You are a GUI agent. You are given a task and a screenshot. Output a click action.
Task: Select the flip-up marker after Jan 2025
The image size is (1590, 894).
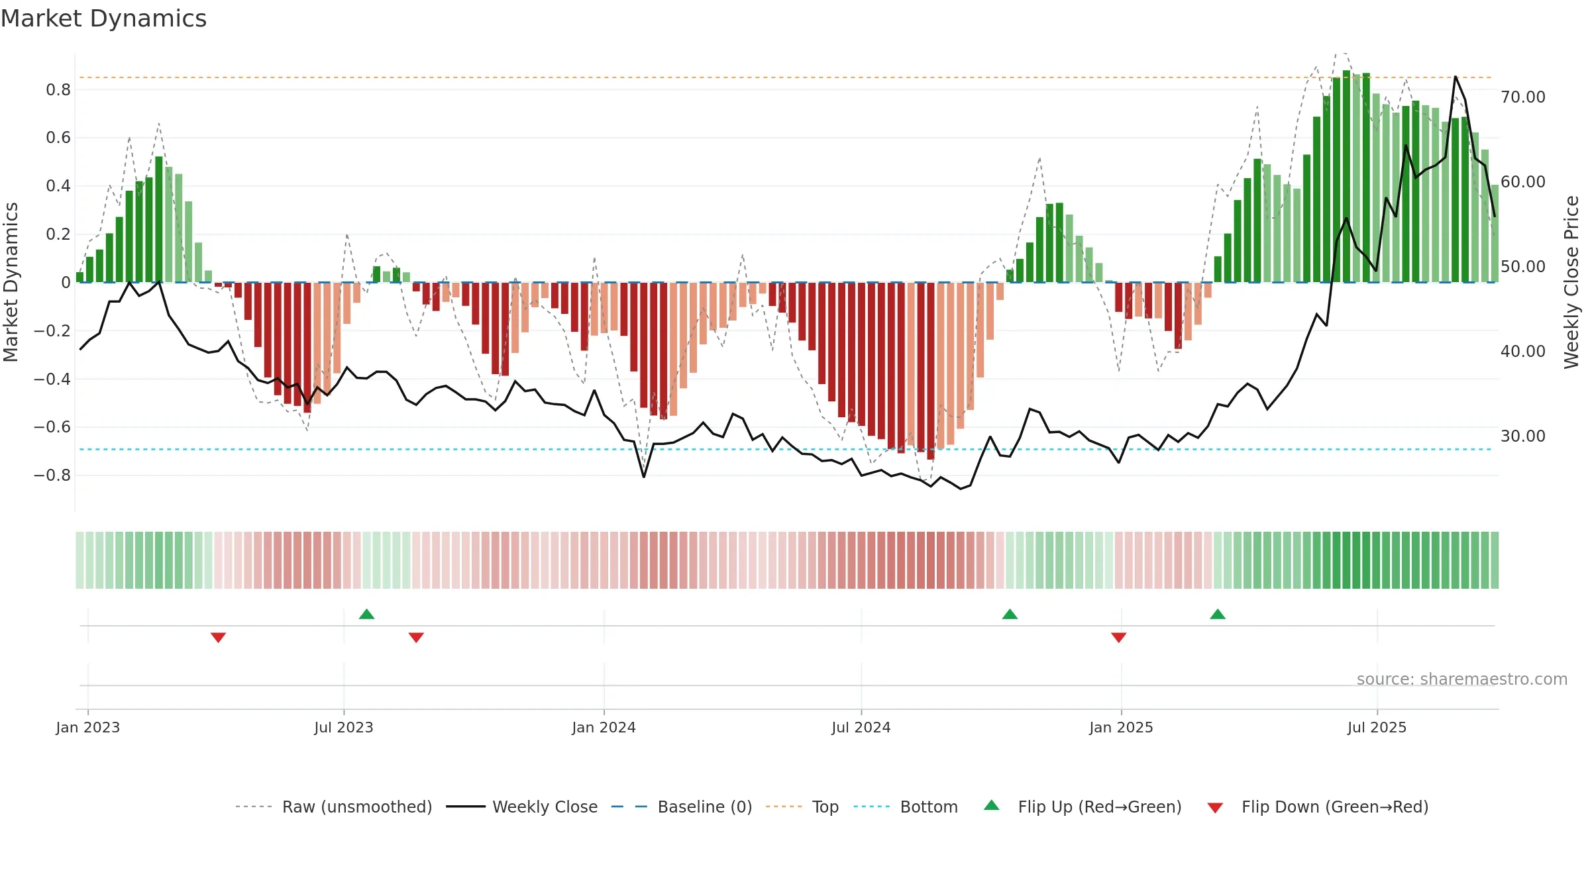point(1218,614)
